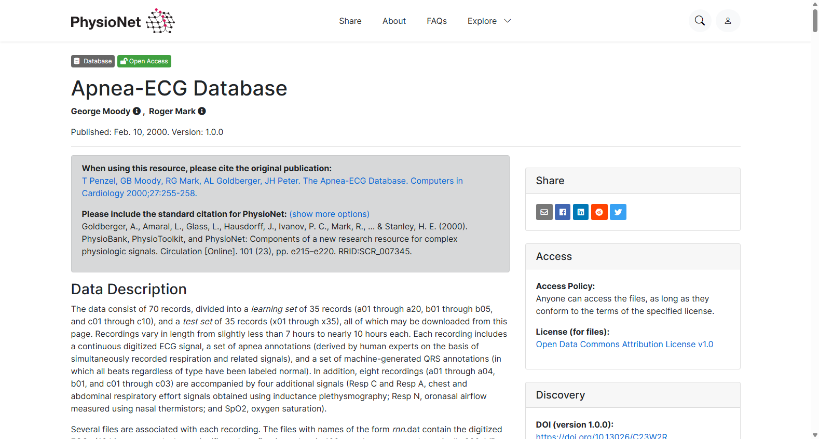The height and width of the screenshot is (439, 819).
Task: Share on Reddit icon
Action: pyautogui.click(x=599, y=212)
